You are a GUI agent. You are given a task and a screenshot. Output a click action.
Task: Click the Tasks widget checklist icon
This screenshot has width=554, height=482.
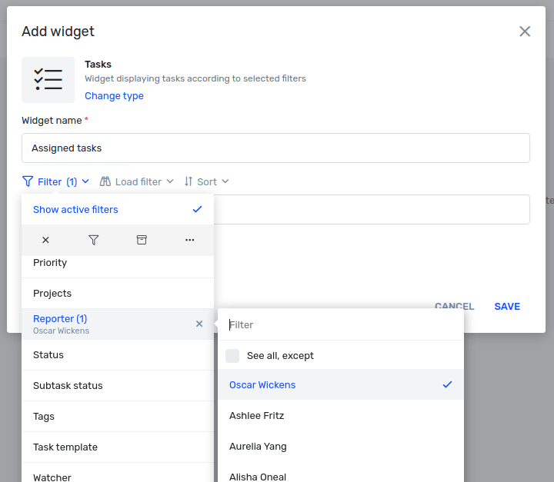pos(48,80)
